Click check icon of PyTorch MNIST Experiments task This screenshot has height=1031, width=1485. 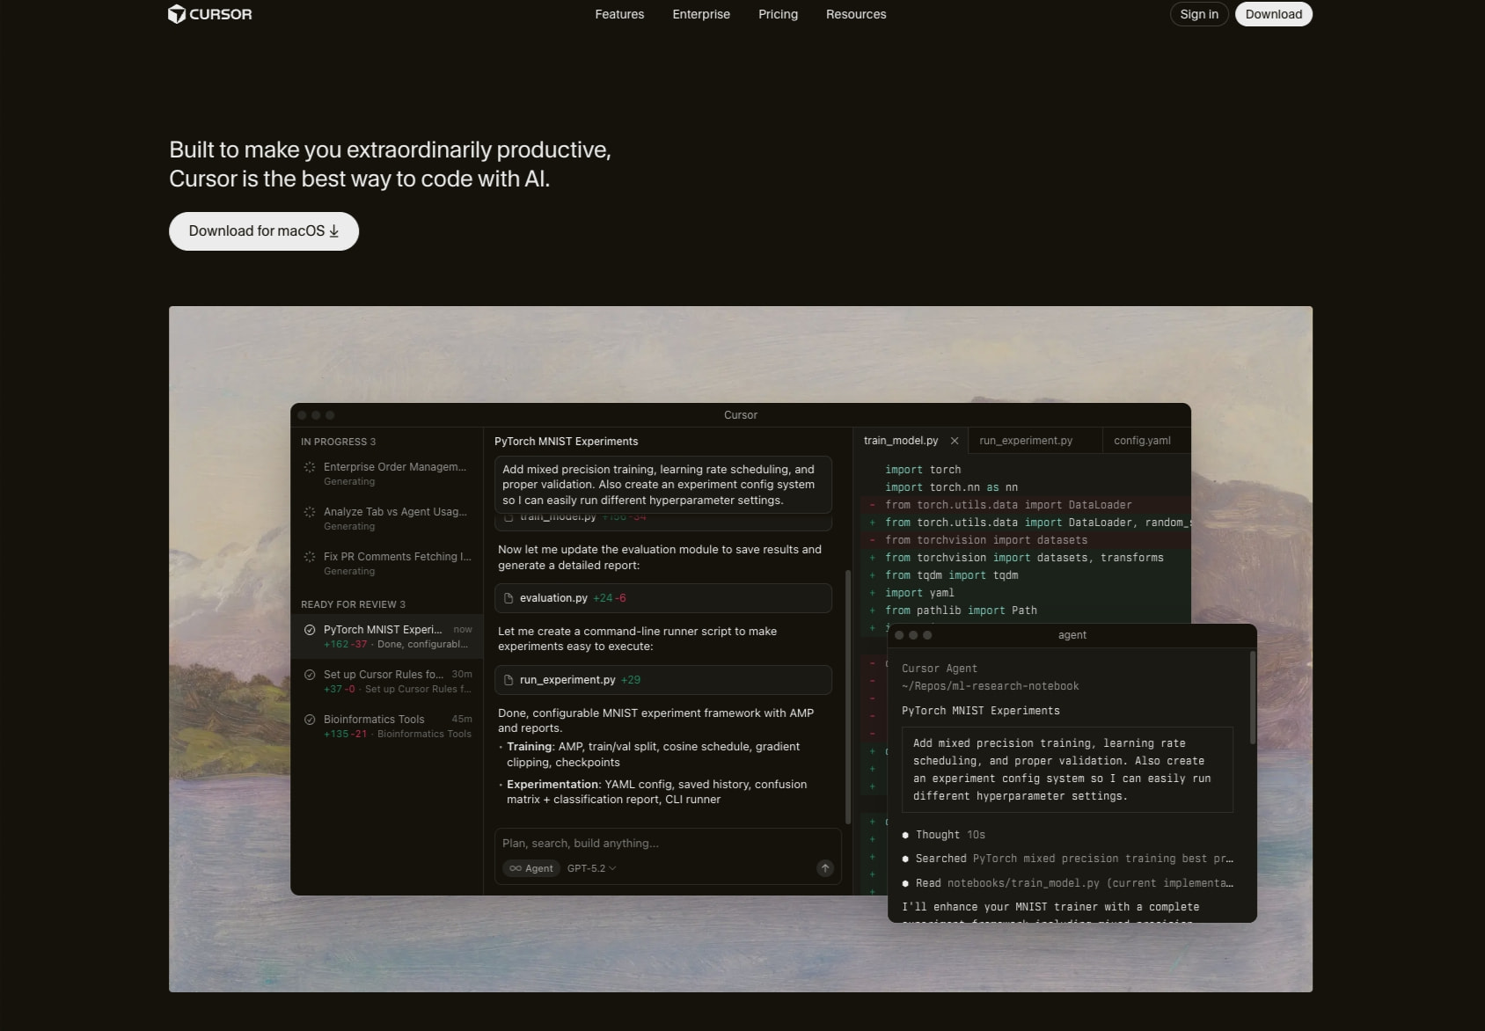click(310, 630)
